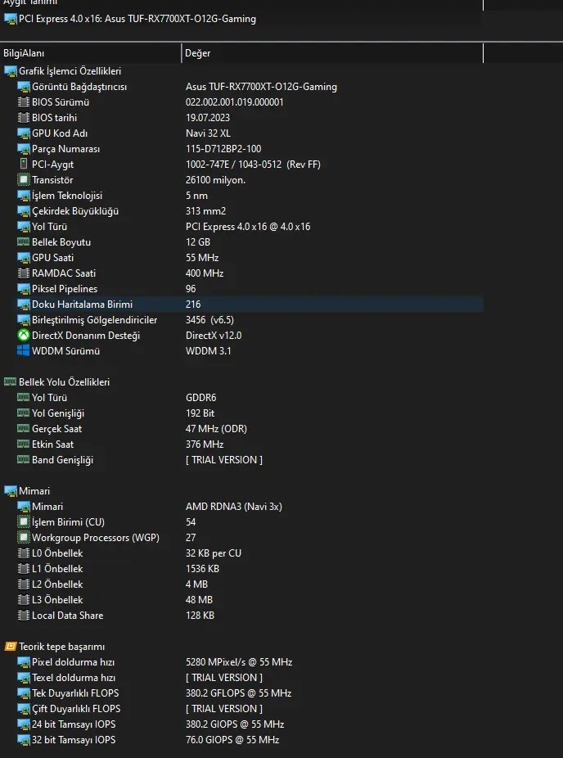Click the Windows icon beside WDDM Sürümü

point(23,350)
